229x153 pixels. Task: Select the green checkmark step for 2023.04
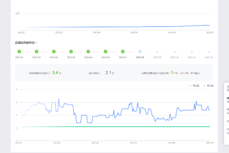click(x=71, y=52)
